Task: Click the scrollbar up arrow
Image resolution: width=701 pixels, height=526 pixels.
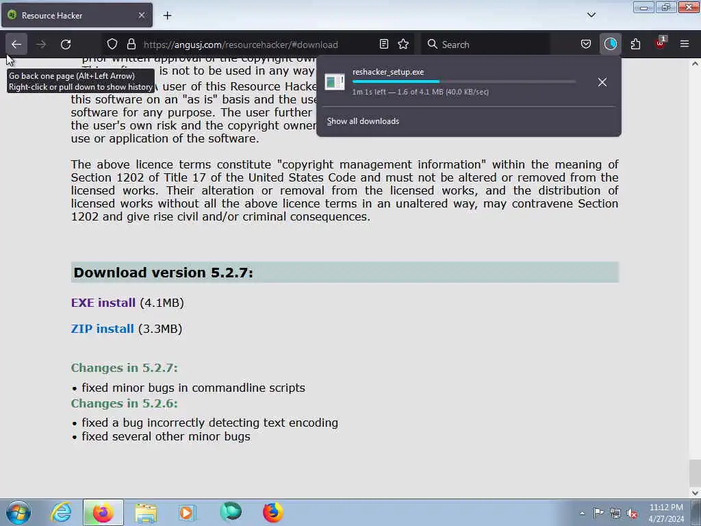Action: point(695,64)
